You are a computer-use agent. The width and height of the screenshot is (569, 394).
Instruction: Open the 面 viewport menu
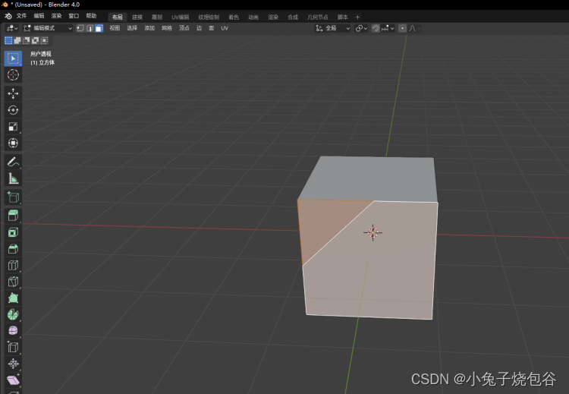(212, 28)
